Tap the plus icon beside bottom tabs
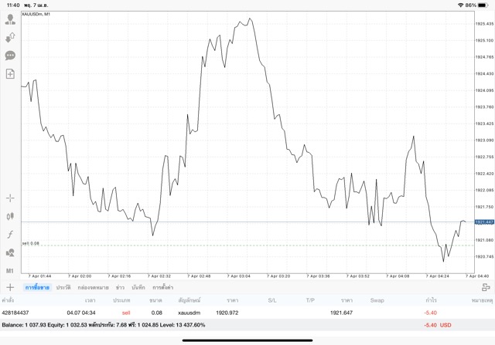 [10, 287]
